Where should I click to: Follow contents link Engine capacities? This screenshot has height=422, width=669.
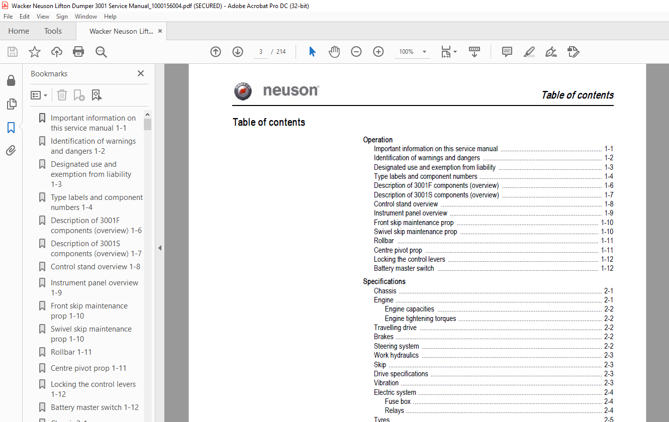click(410, 309)
